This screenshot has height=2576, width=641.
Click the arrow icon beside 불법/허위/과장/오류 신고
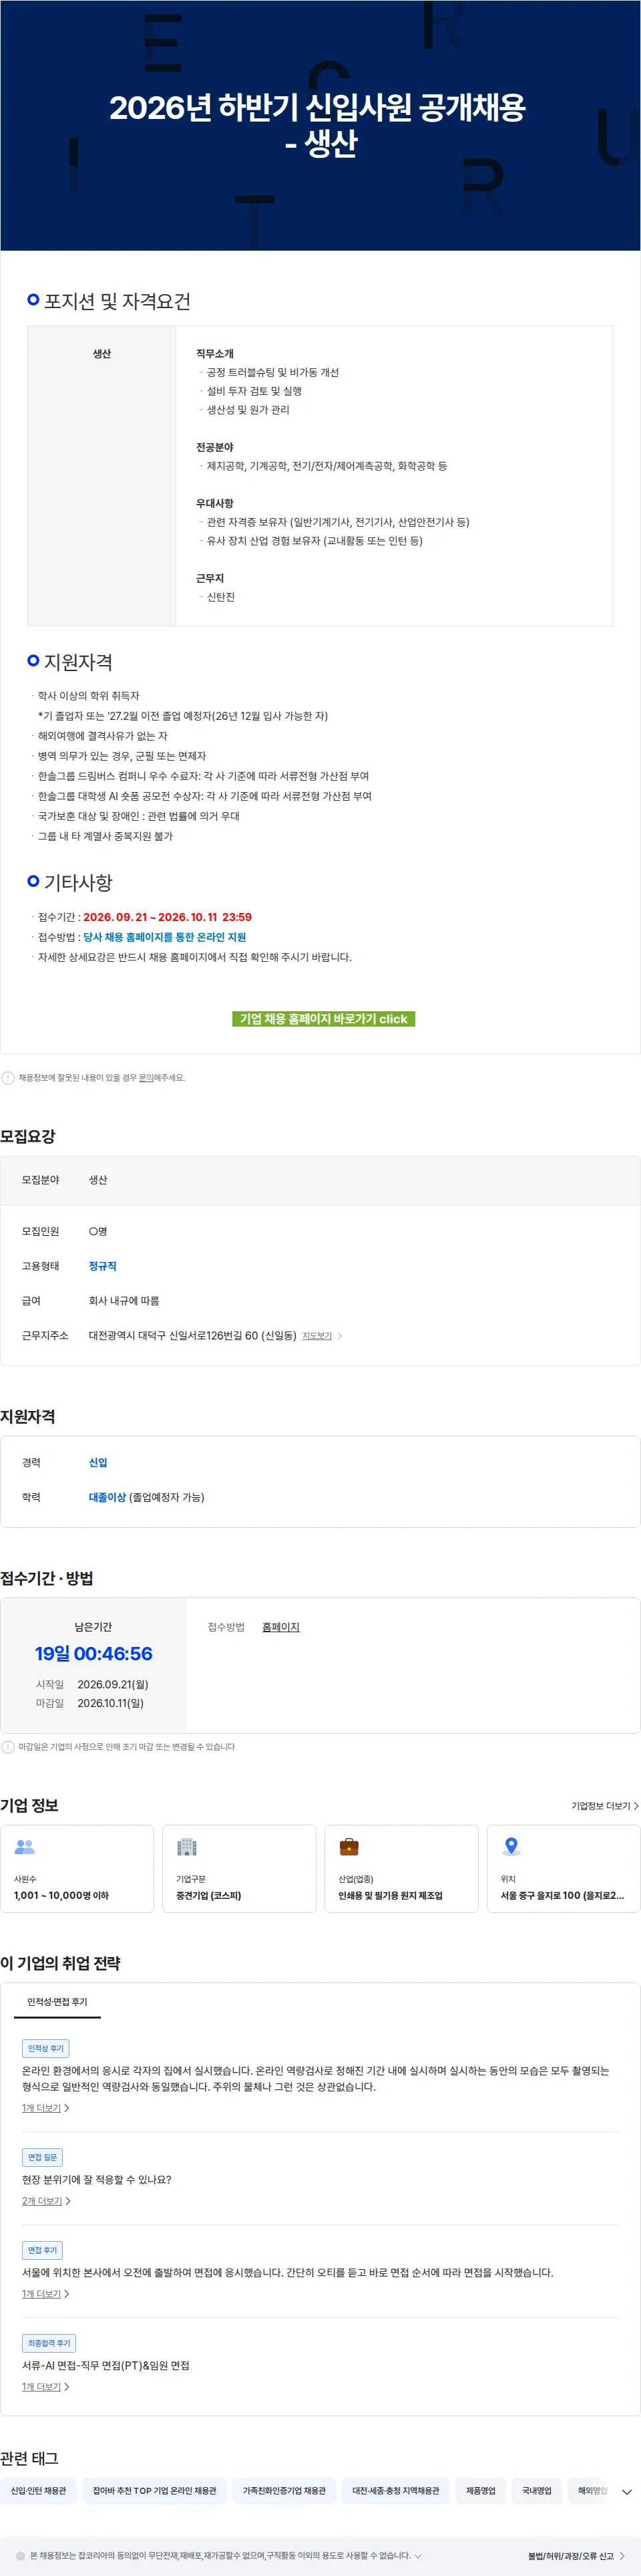[622, 2555]
